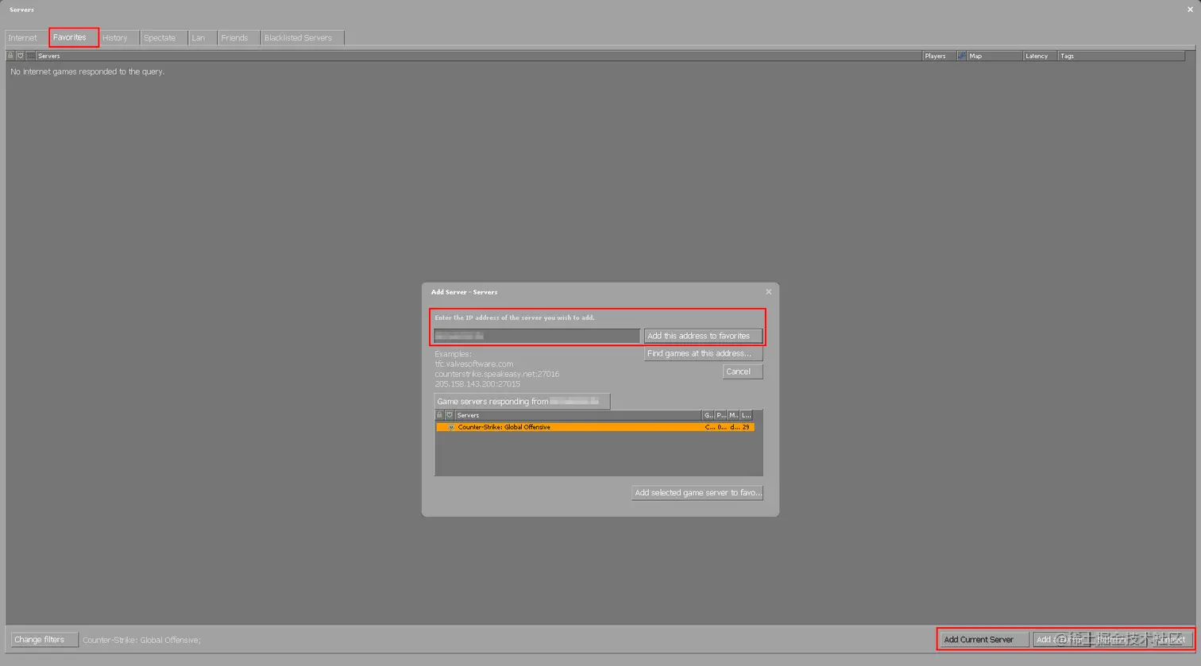Sort main list by Servers column
Viewport: 1201px width, 666px height.
[x=479, y=56]
